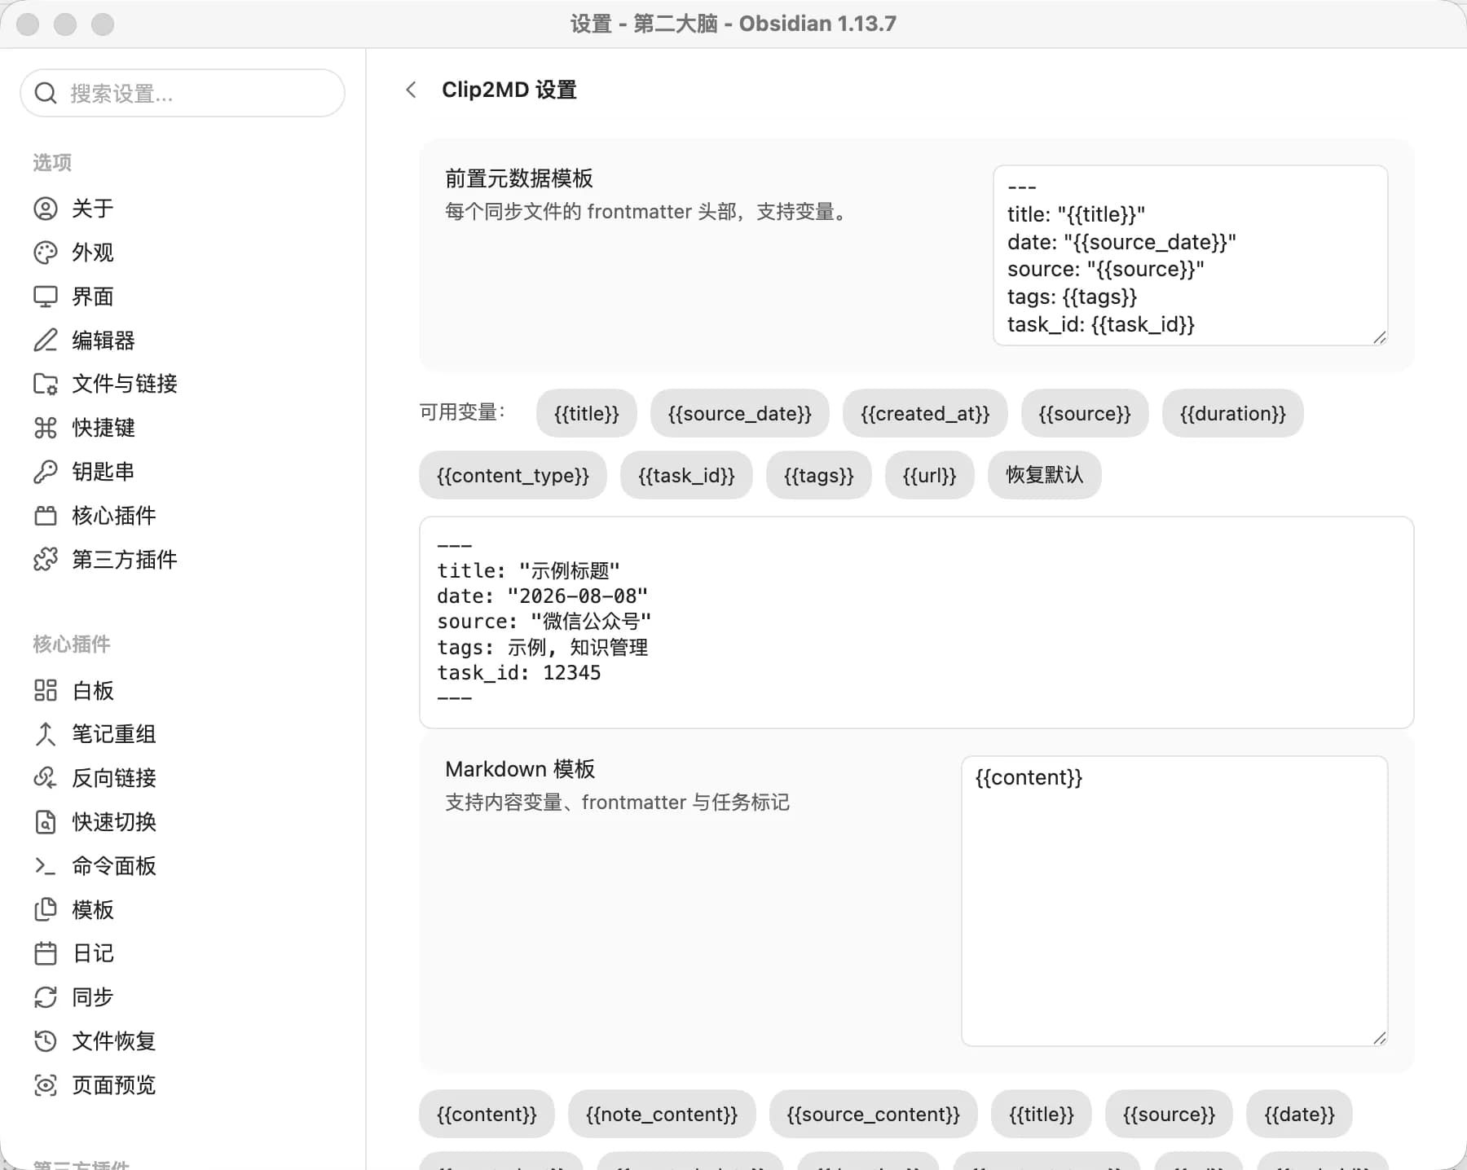Click the title: "示例标题" preview line
This screenshot has height=1170, width=1467.
coord(528,571)
